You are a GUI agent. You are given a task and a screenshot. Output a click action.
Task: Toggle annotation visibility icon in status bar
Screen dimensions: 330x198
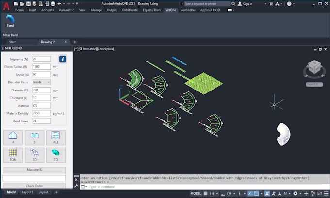point(267,193)
